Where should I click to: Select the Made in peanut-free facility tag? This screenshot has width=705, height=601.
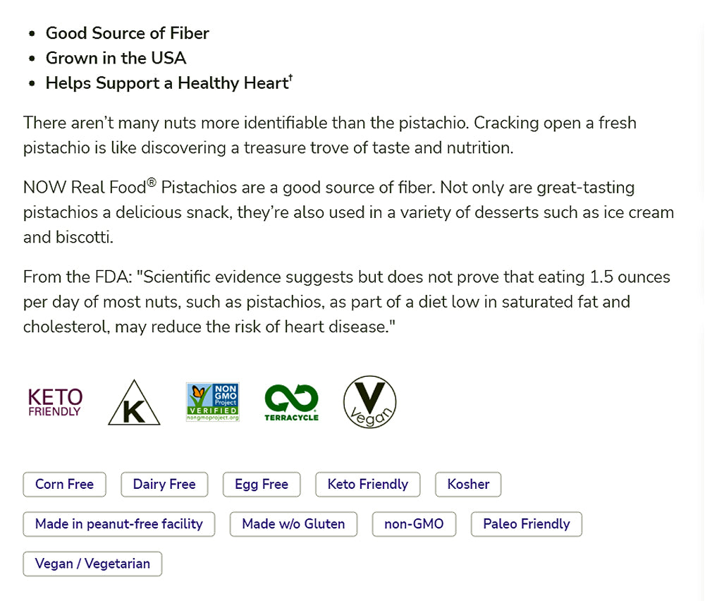119,524
